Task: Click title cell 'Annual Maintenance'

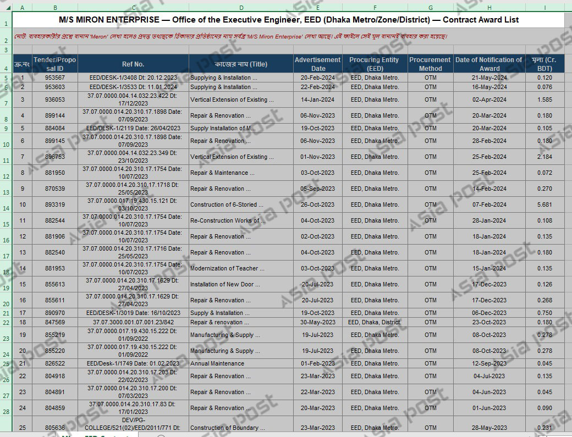Action: click(x=241, y=363)
